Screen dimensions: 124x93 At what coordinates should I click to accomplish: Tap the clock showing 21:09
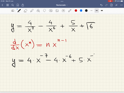pyautogui.click(x=3, y=1)
